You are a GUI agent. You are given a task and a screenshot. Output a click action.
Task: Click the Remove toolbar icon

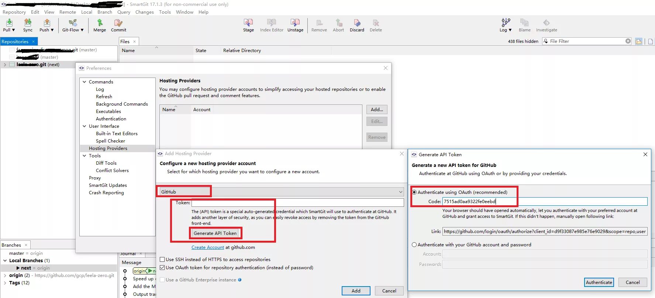pos(319,23)
